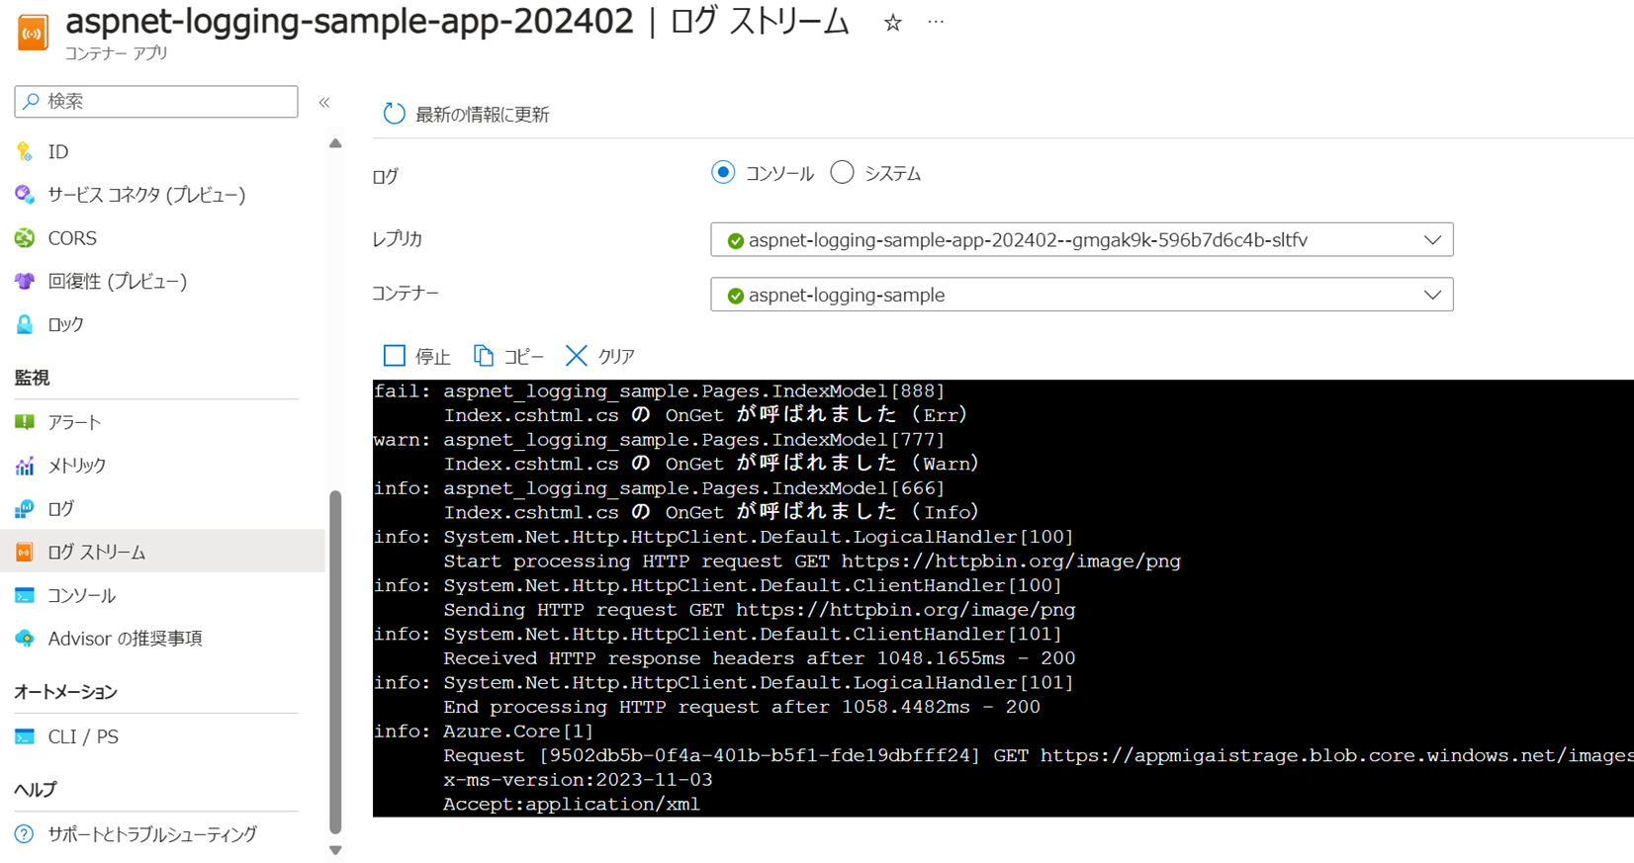
Task: Click the Advisor cloud icon
Action: click(x=25, y=639)
